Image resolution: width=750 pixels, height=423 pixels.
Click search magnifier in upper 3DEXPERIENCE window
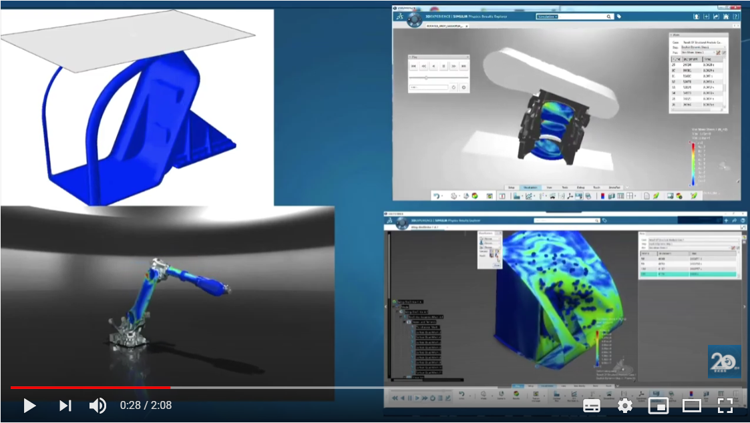[x=608, y=17]
